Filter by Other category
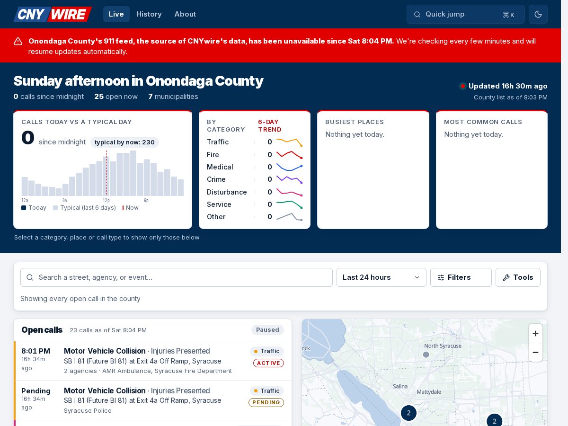568x426 pixels. click(x=255, y=217)
